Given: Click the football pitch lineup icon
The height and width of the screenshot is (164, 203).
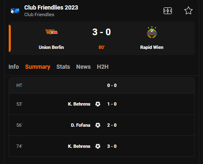Looking at the screenshot, I should (x=168, y=11).
